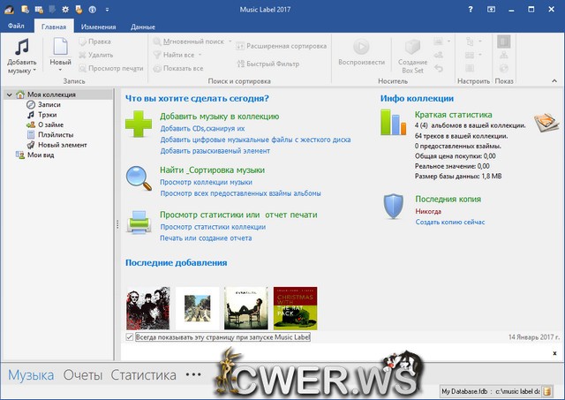Open the Christmas album cover thumbnail
The image size is (565, 400).
coord(295,308)
